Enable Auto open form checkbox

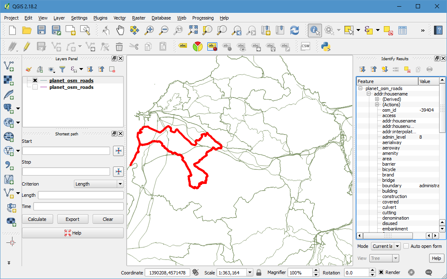click(406, 246)
